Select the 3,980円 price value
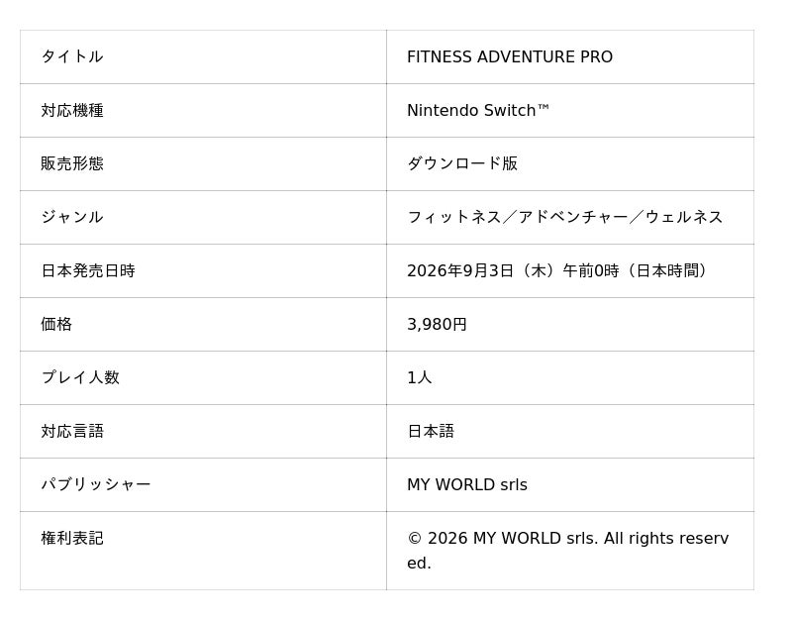Screen dimensions: 792x620 click(437, 325)
